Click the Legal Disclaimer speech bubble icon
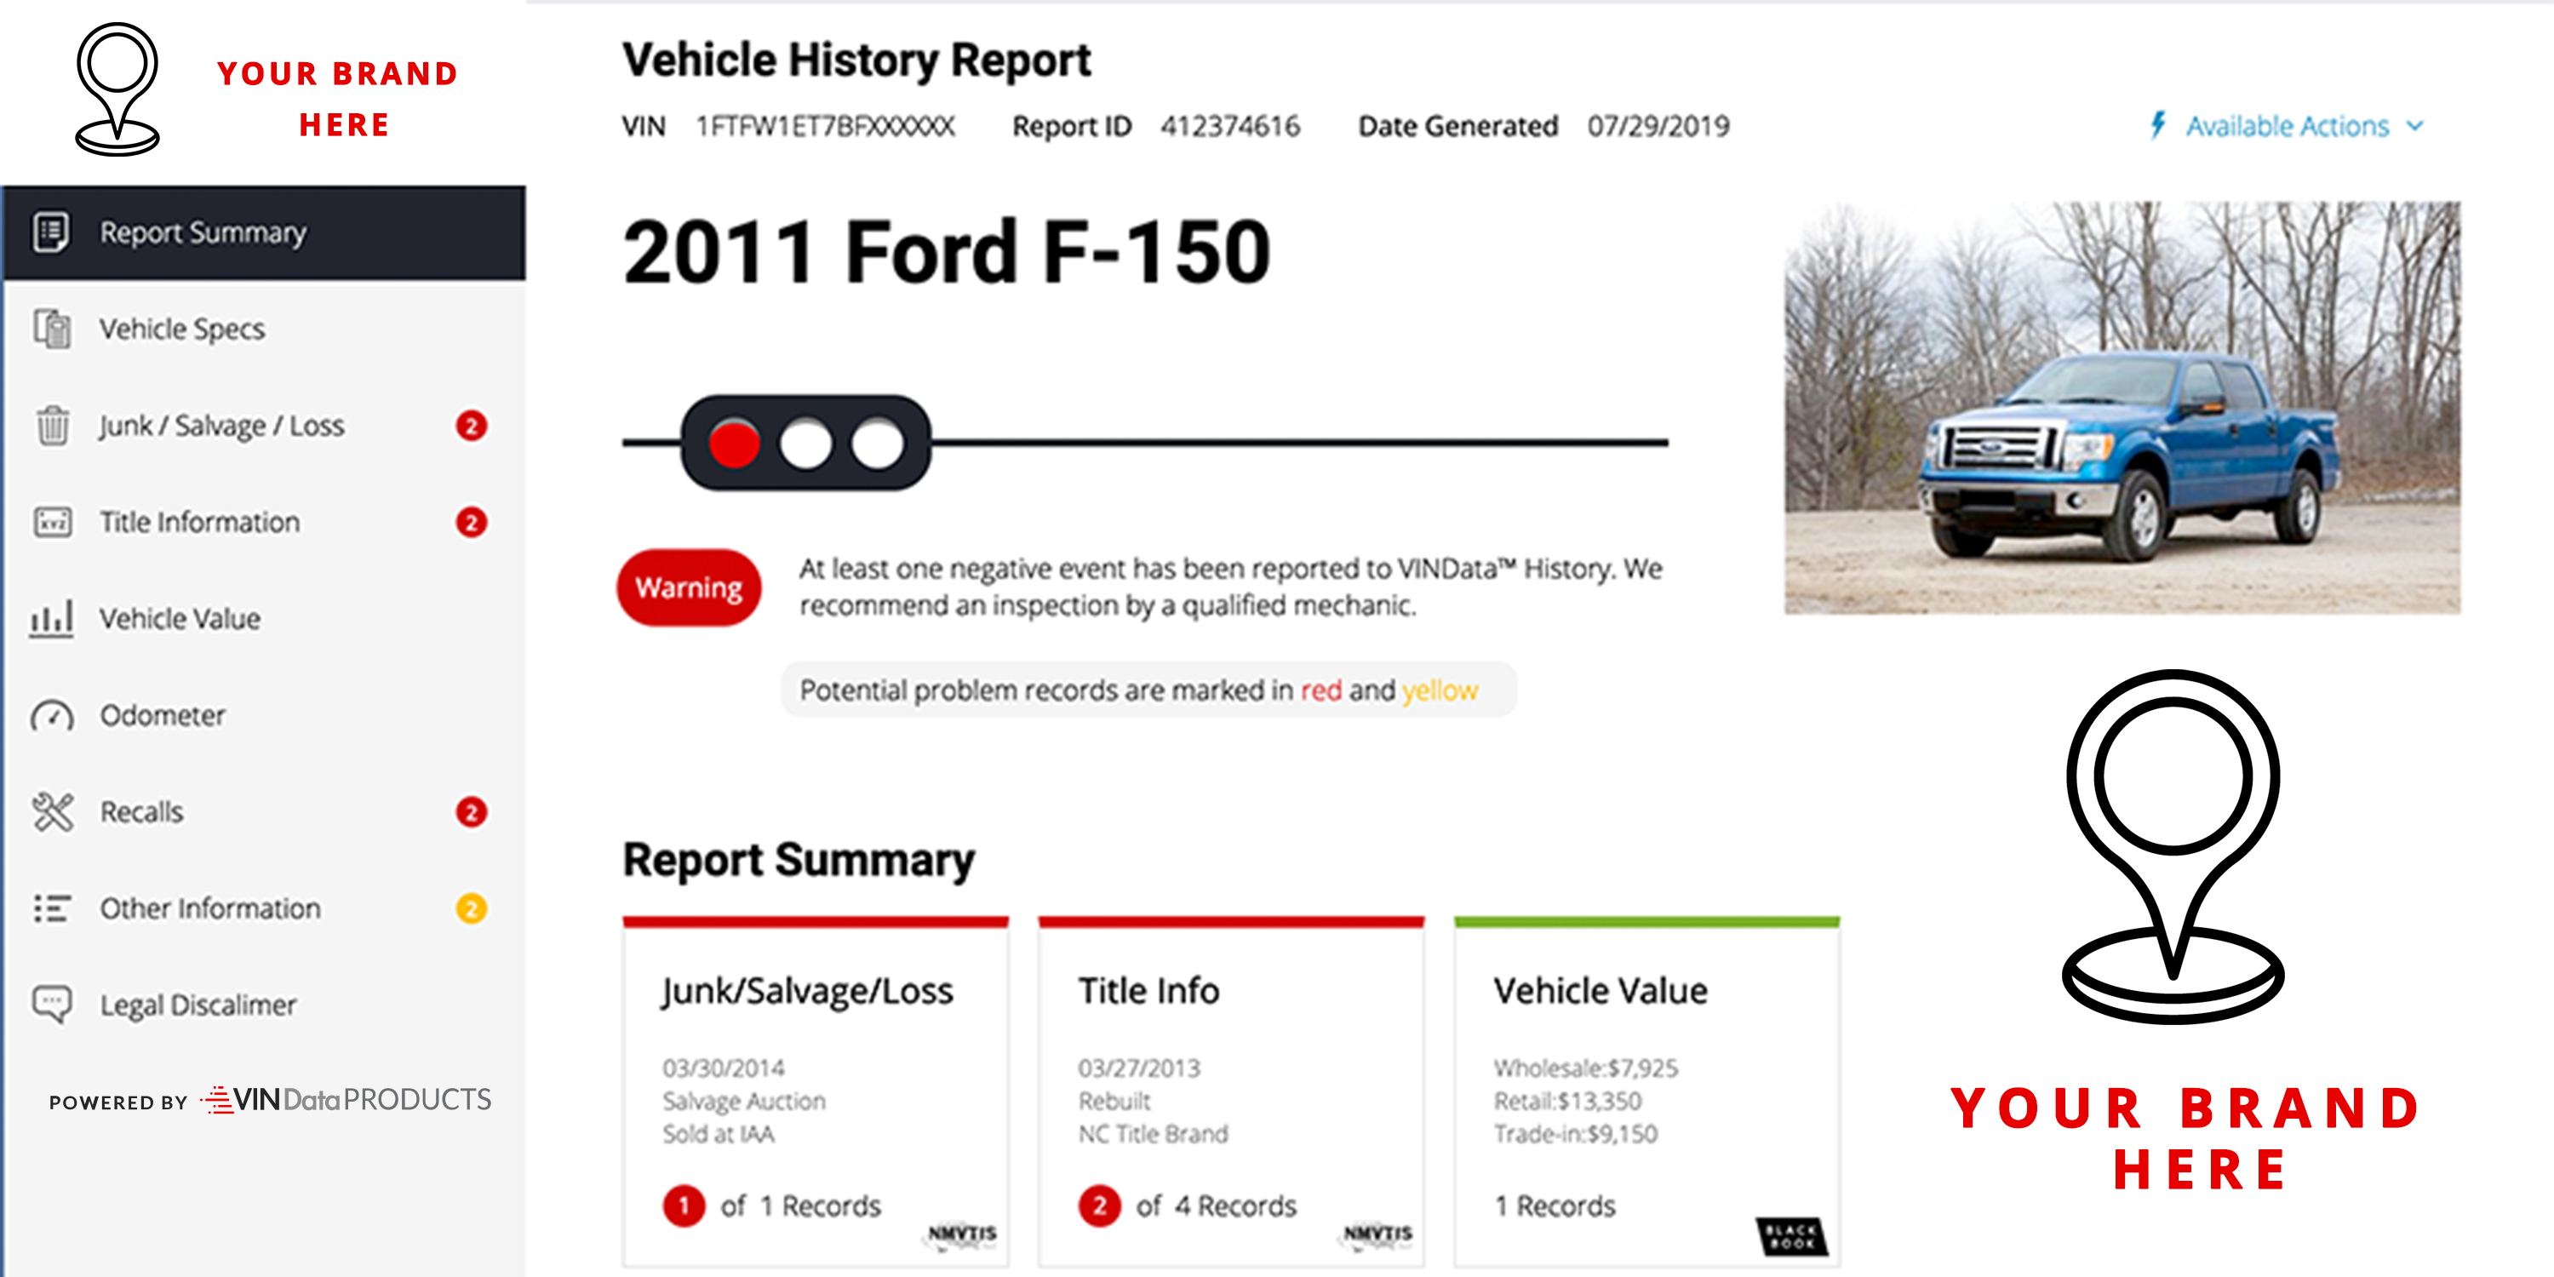The image size is (2554, 1277). (52, 1005)
